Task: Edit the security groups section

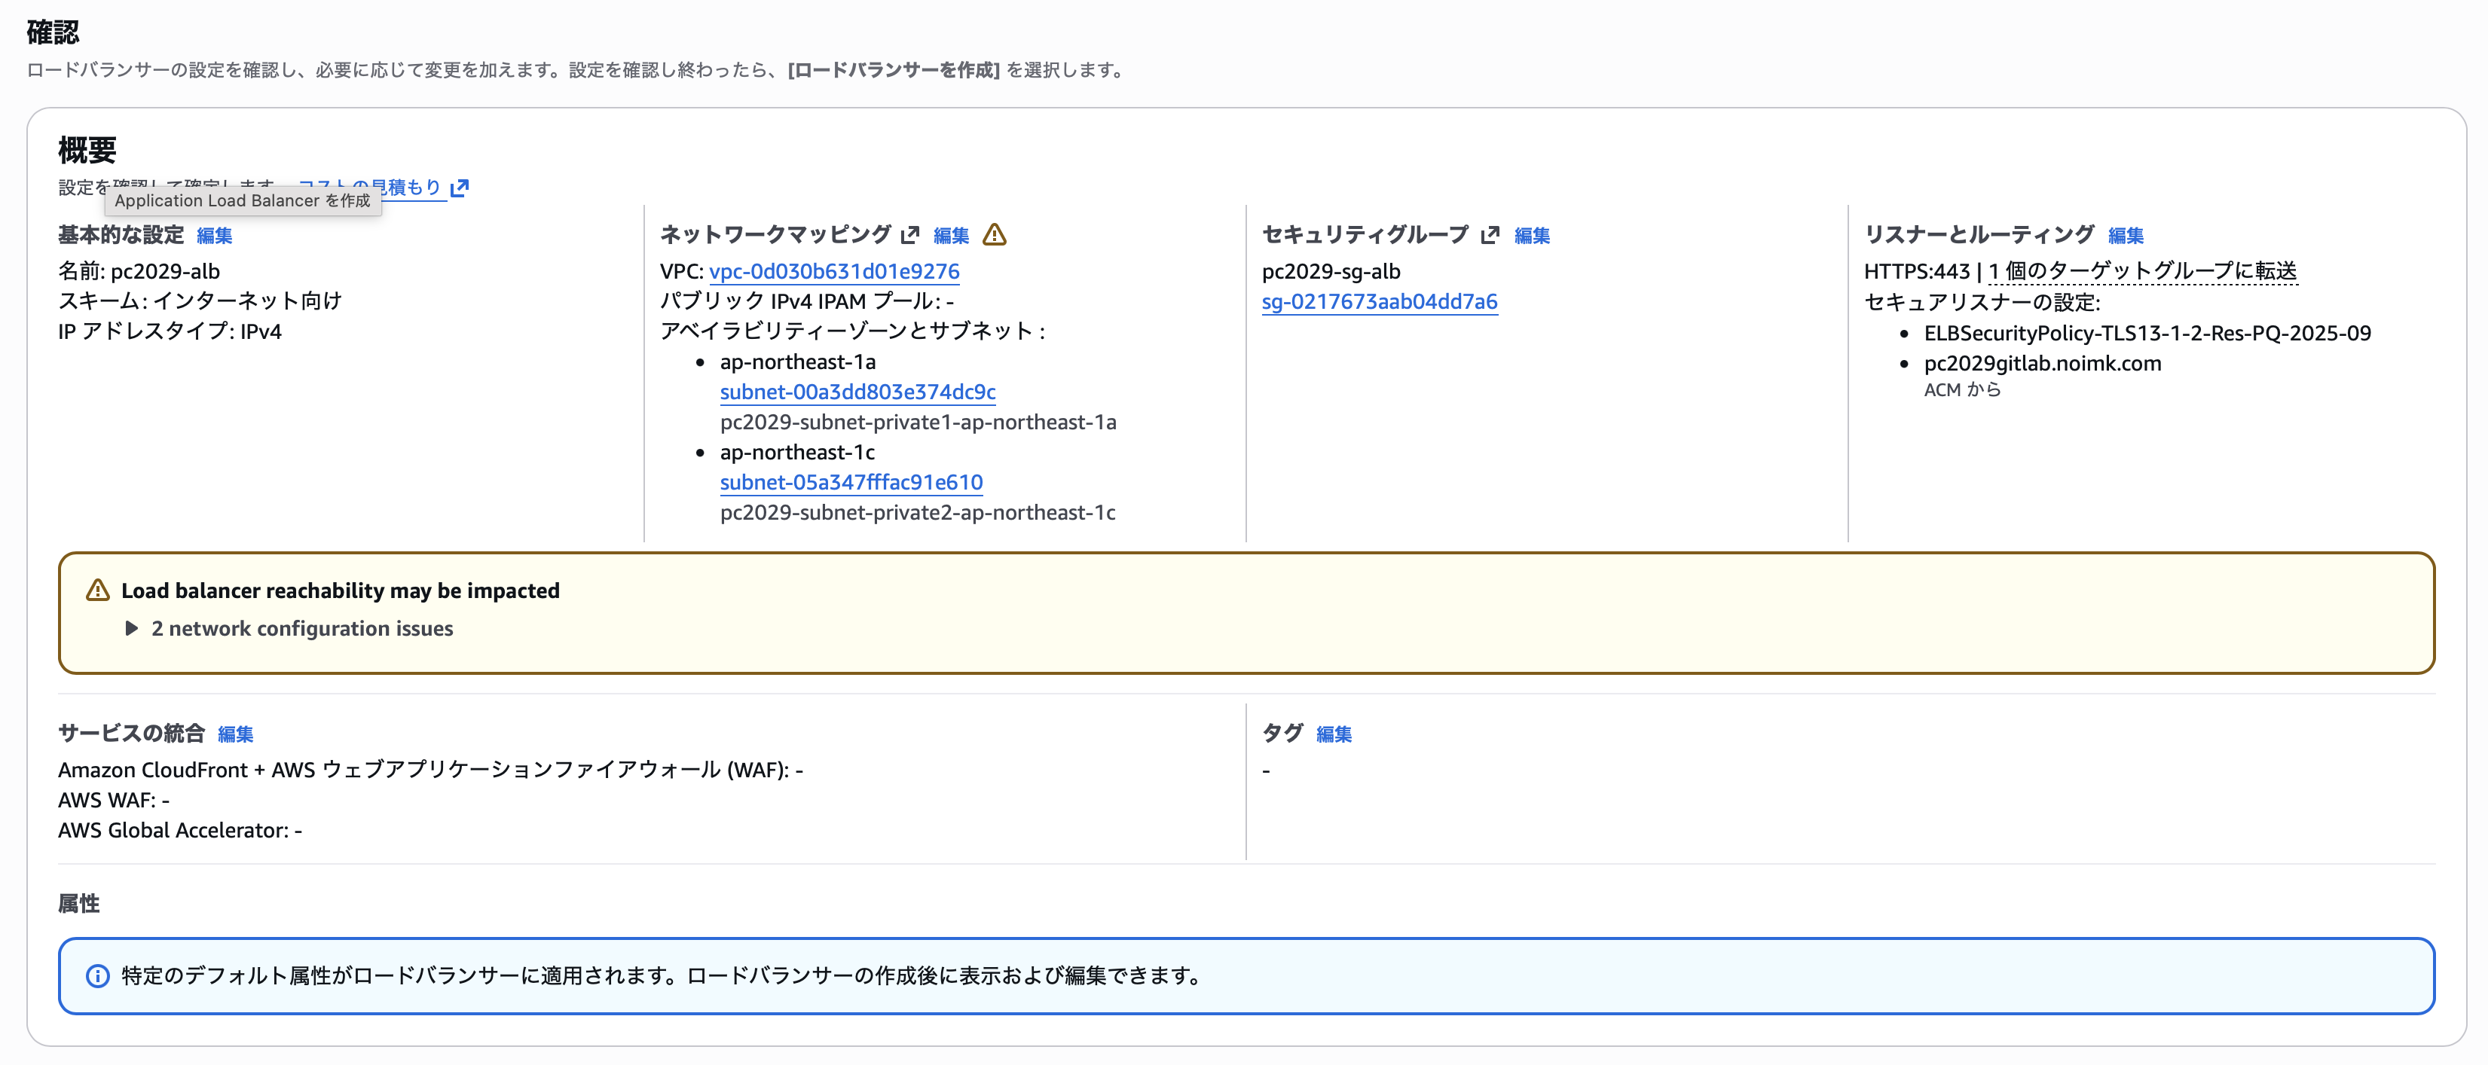Action: [1532, 236]
